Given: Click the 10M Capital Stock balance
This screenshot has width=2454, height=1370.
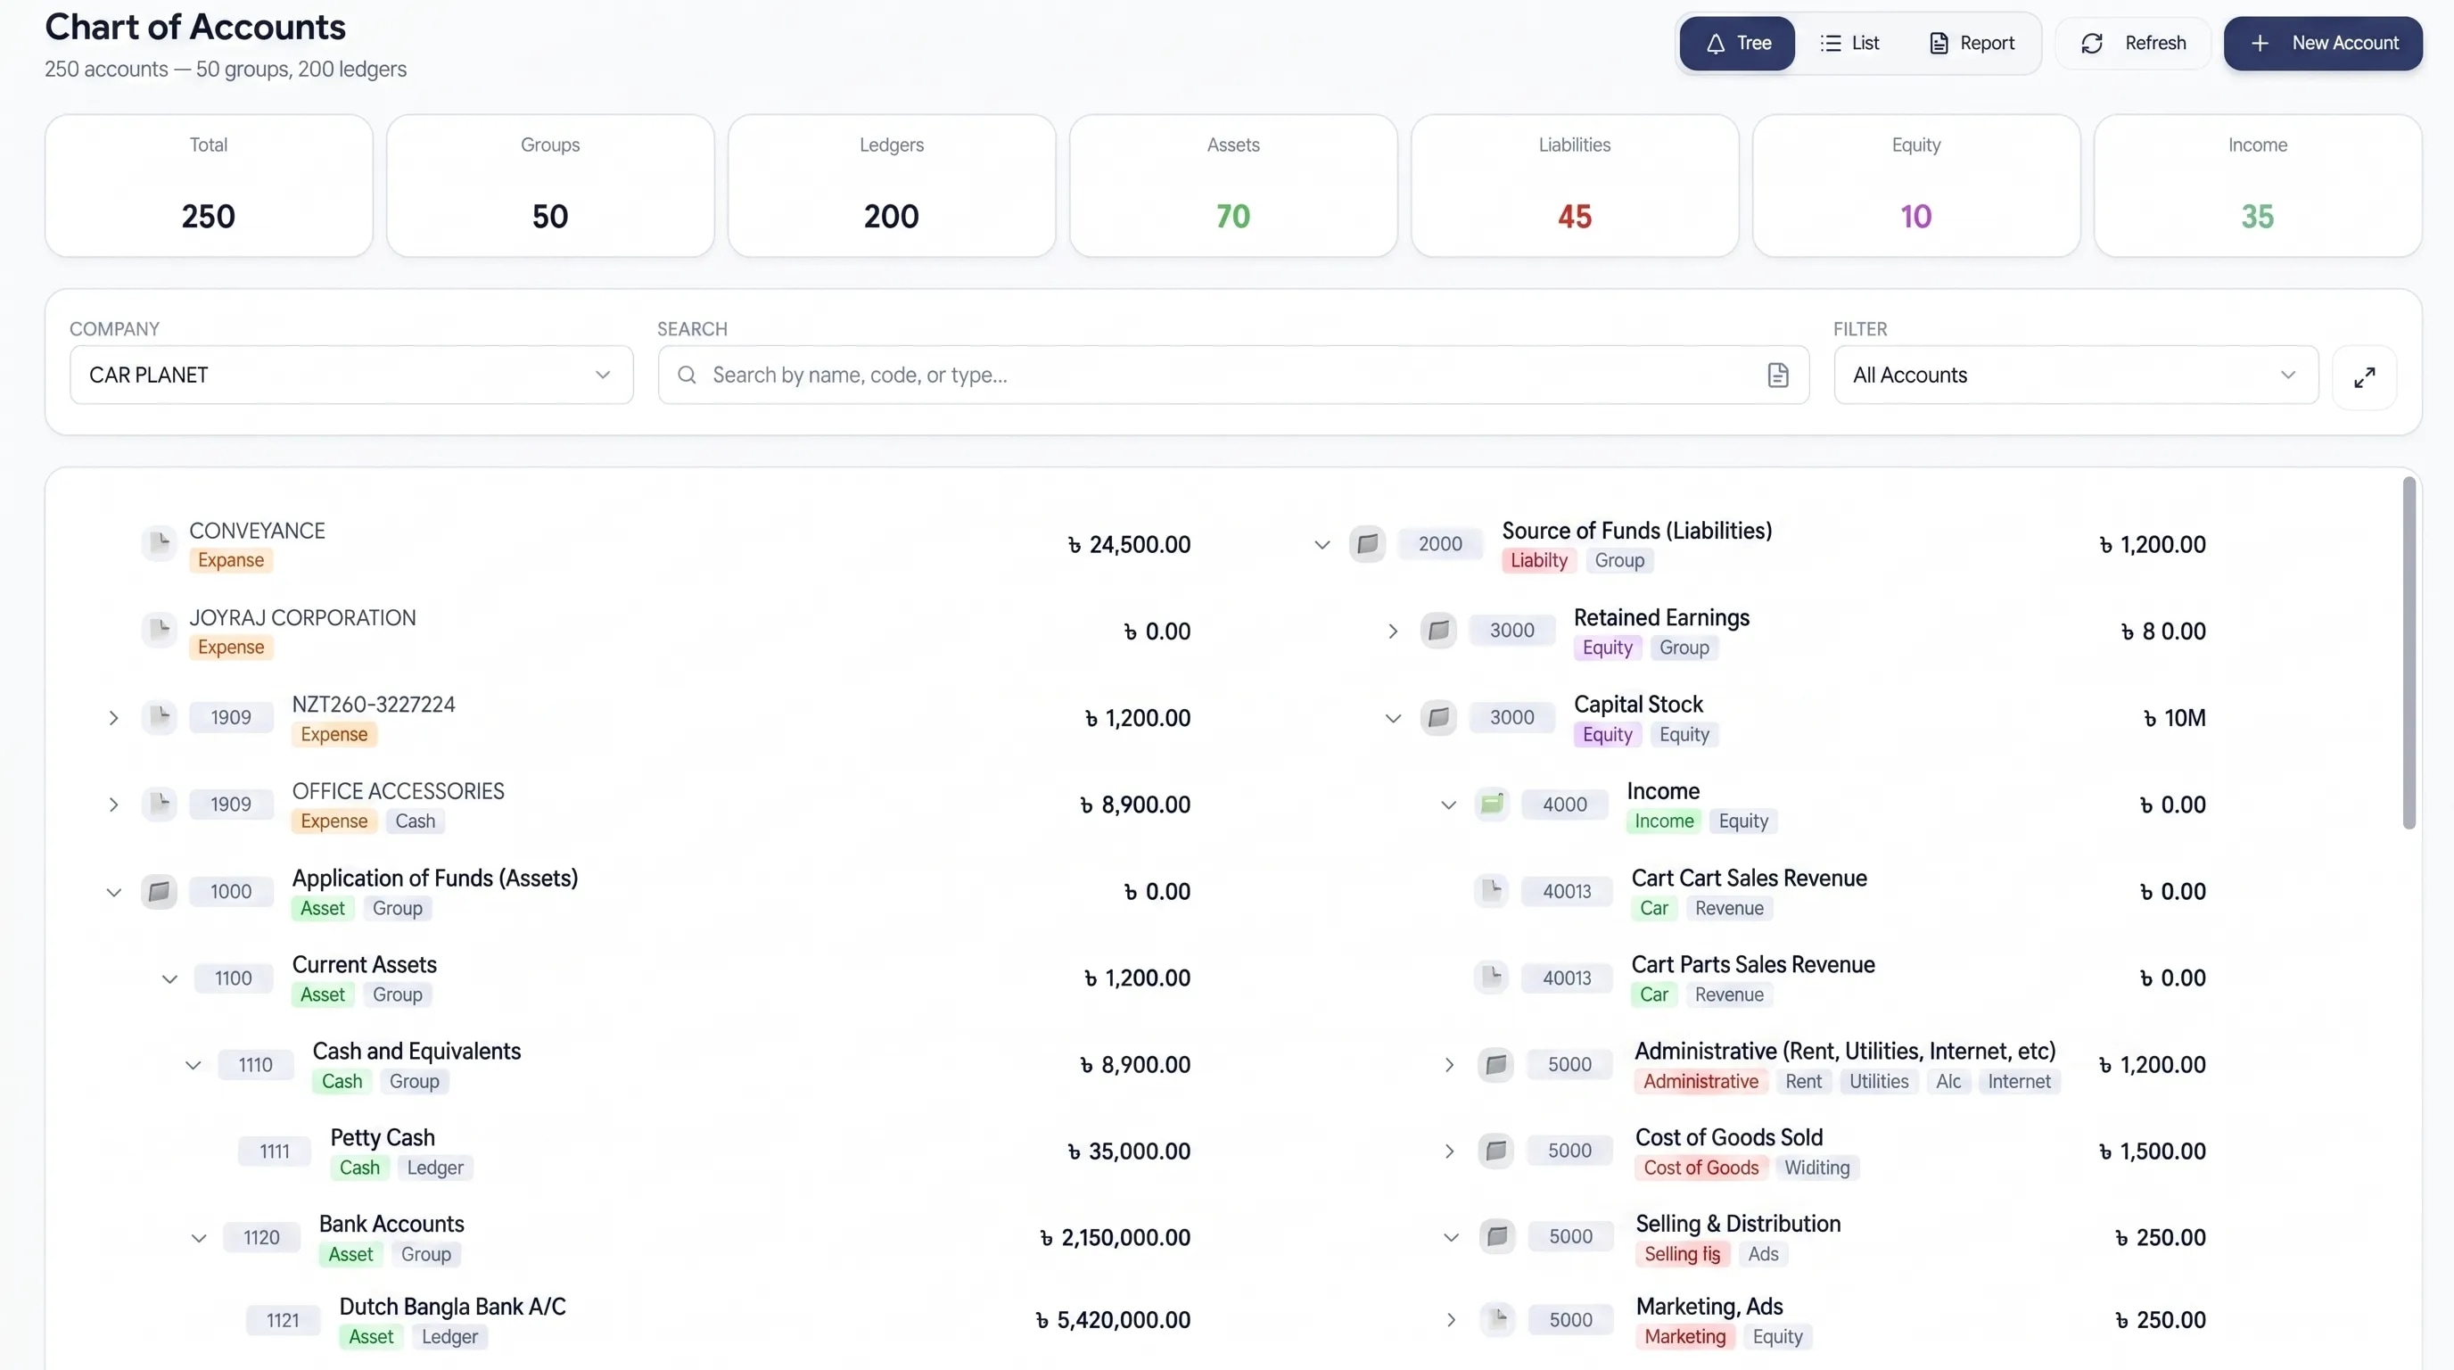Looking at the screenshot, I should 2174,717.
